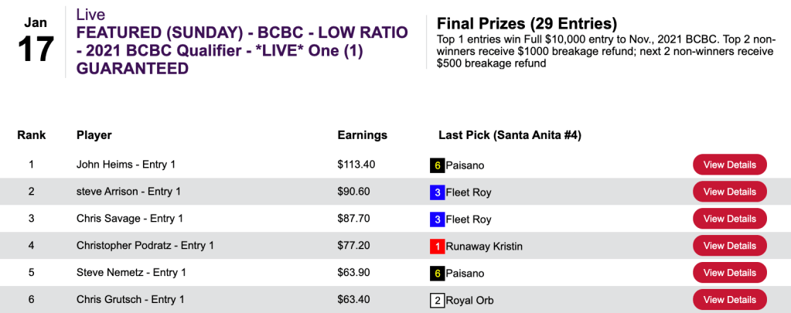Screen dimensions: 791x313
Task: Click the blue number 3 badge for steve Arrison
Action: tap(437, 192)
